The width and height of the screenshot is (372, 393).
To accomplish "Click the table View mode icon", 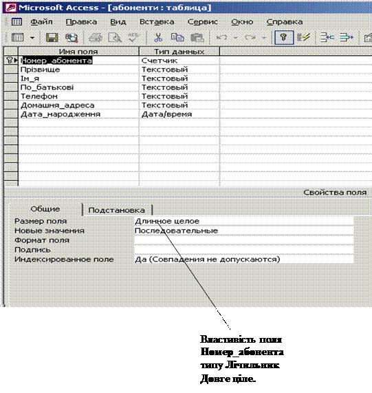I will 18,38.
